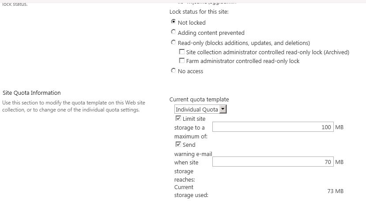Tick Farm administrator controlled read-only lock
The height and width of the screenshot is (201, 366).
[x=181, y=61]
